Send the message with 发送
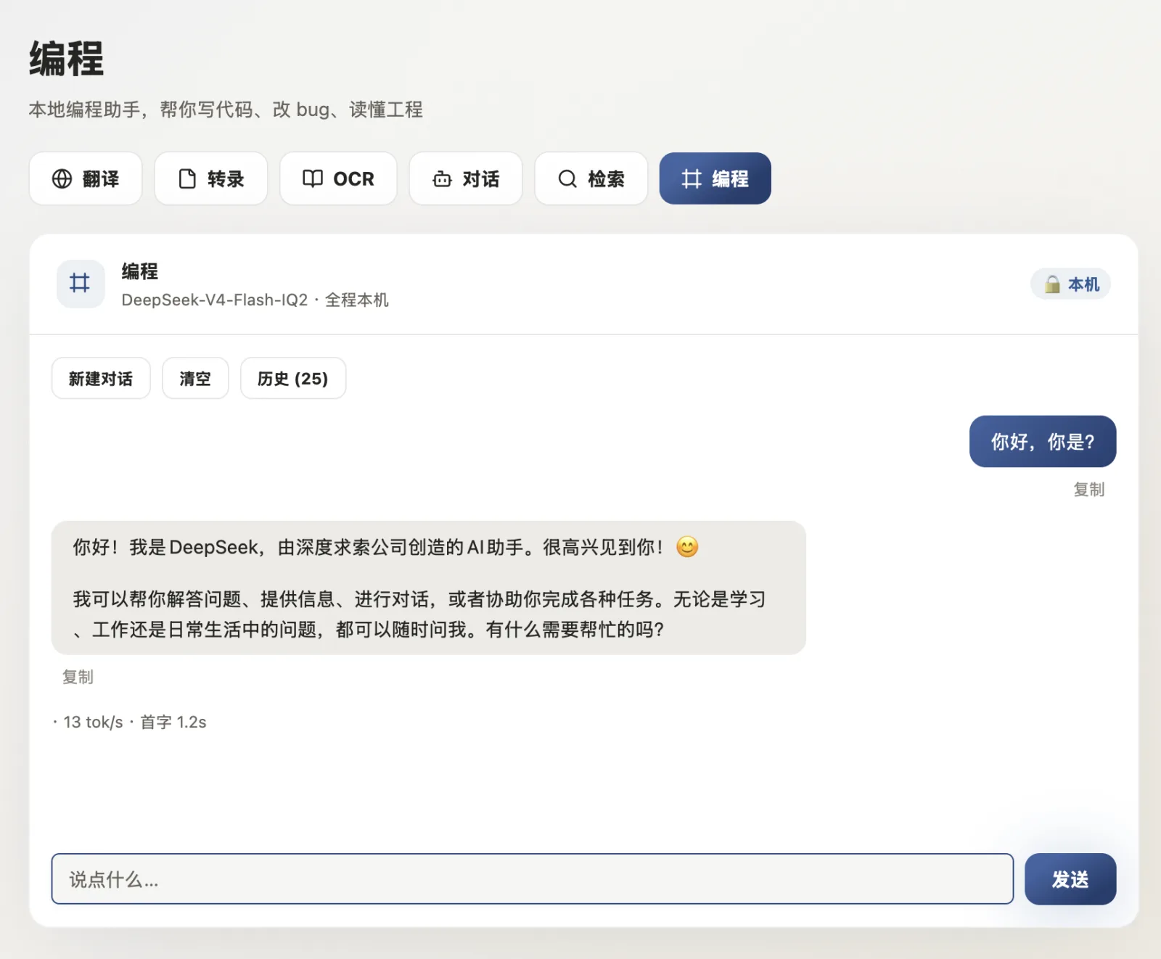This screenshot has width=1161, height=959. 1070,879
